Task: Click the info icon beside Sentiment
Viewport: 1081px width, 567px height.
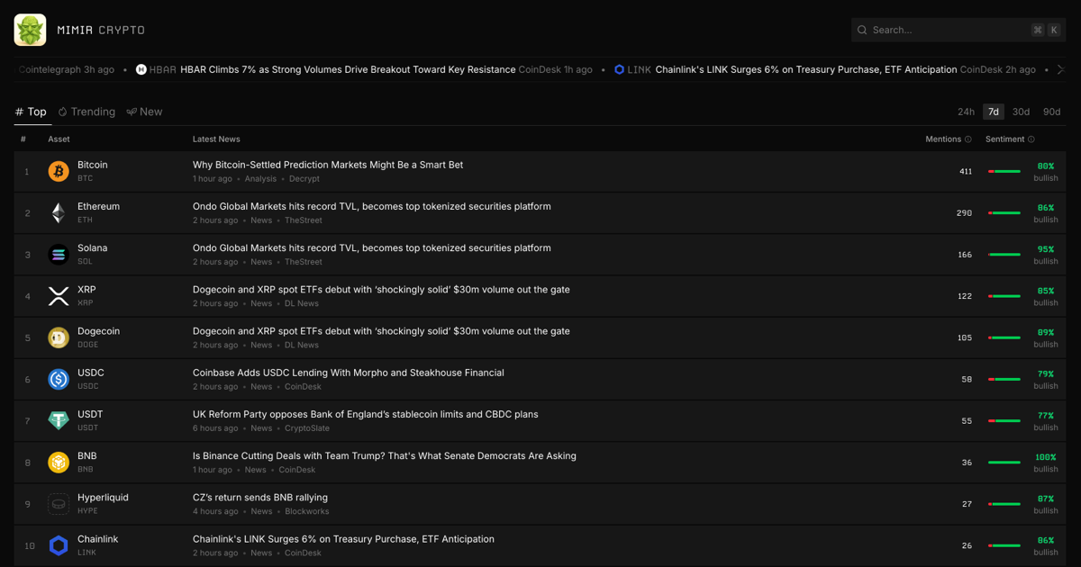Action: click(x=1031, y=139)
